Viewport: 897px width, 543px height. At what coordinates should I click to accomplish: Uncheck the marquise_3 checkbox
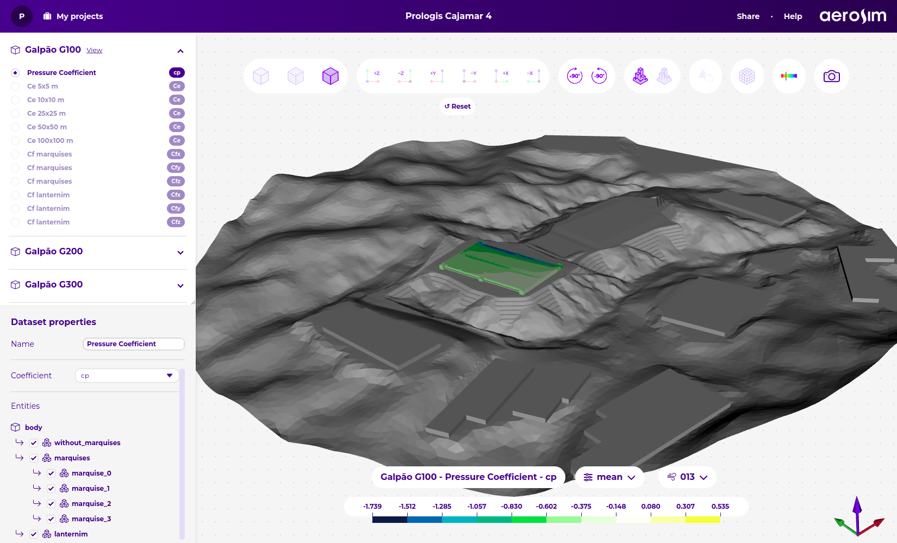51,519
